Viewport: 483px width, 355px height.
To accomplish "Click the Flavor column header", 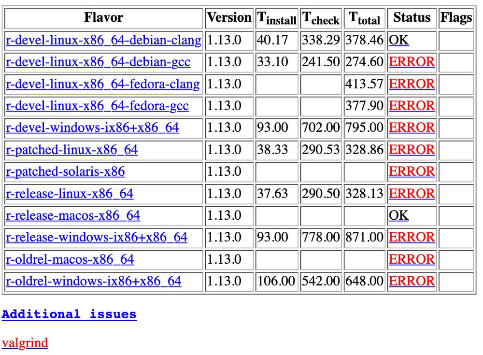I will 103,17.
